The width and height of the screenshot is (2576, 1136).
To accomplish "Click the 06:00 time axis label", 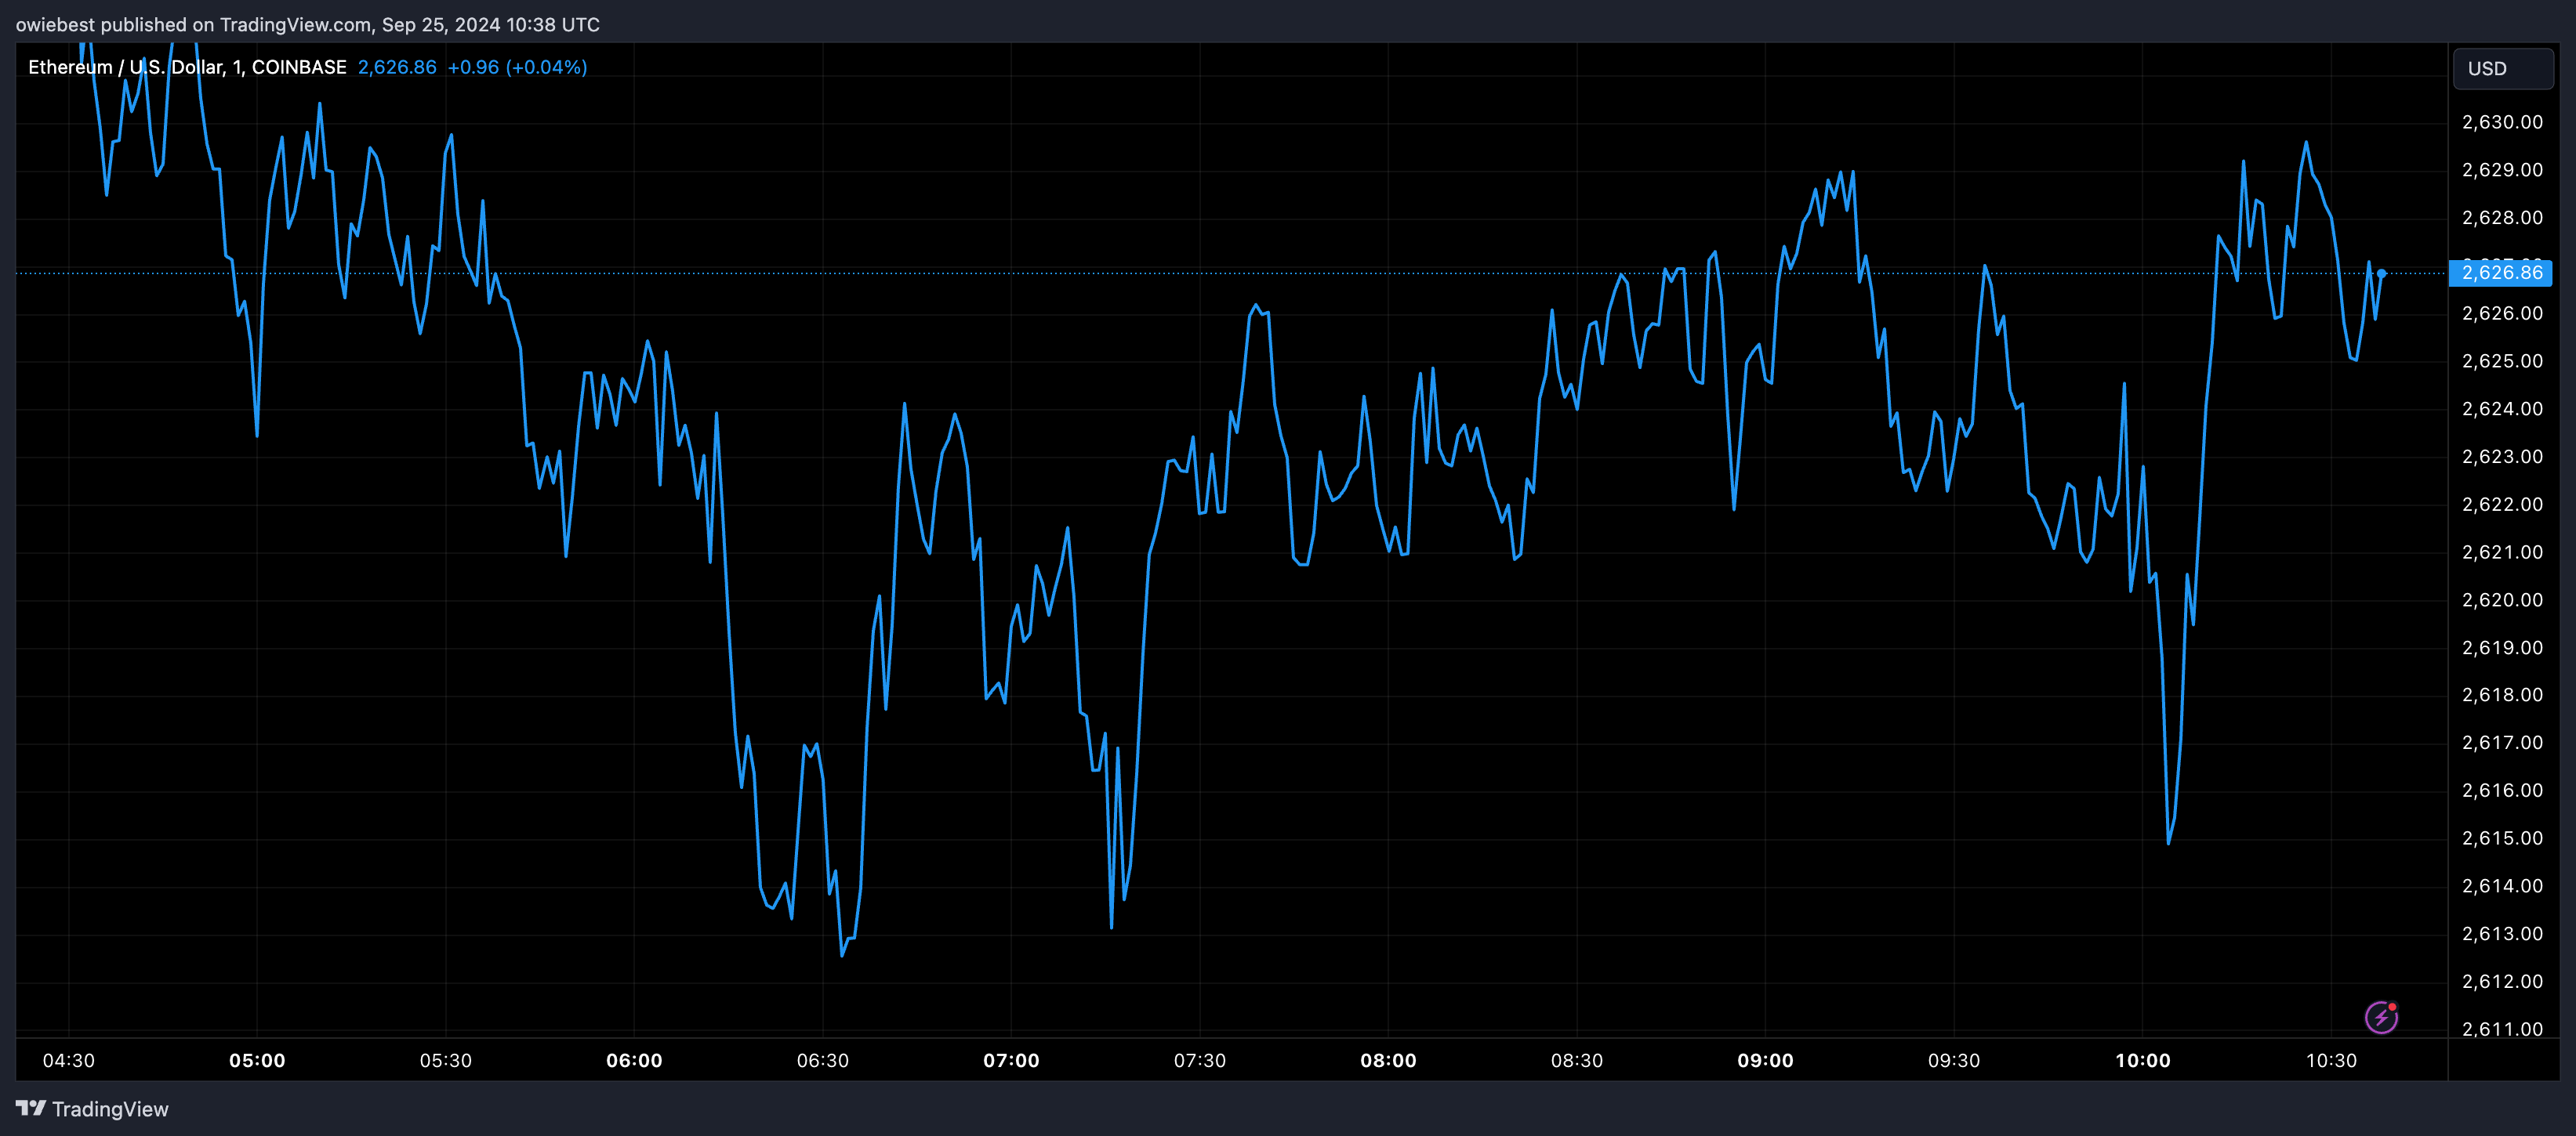I will click(x=634, y=1060).
